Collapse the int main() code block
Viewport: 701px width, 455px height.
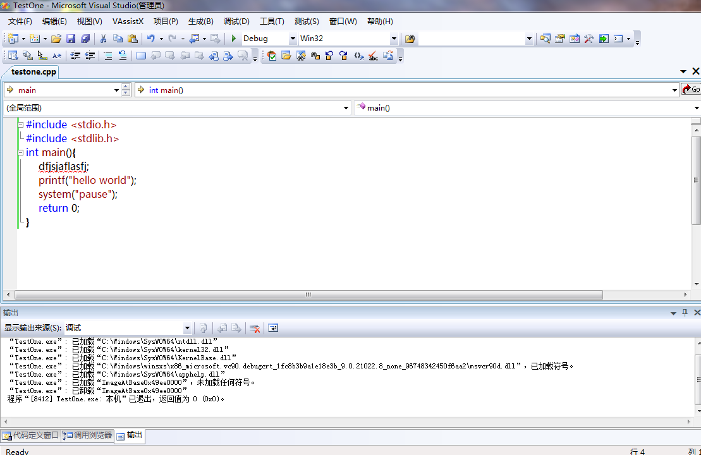[21, 152]
